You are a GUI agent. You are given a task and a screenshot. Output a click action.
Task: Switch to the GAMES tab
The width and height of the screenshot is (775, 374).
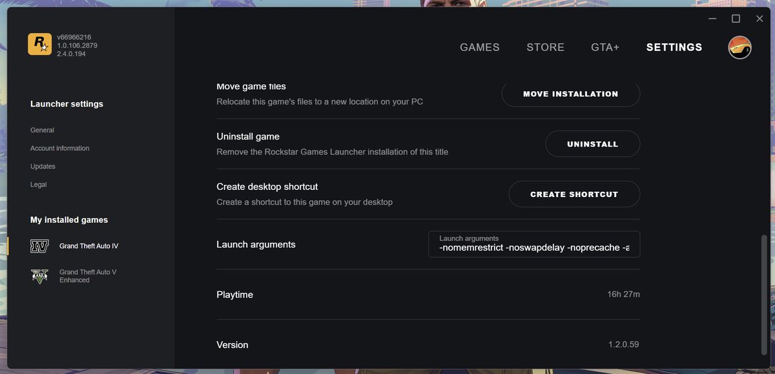pos(480,47)
